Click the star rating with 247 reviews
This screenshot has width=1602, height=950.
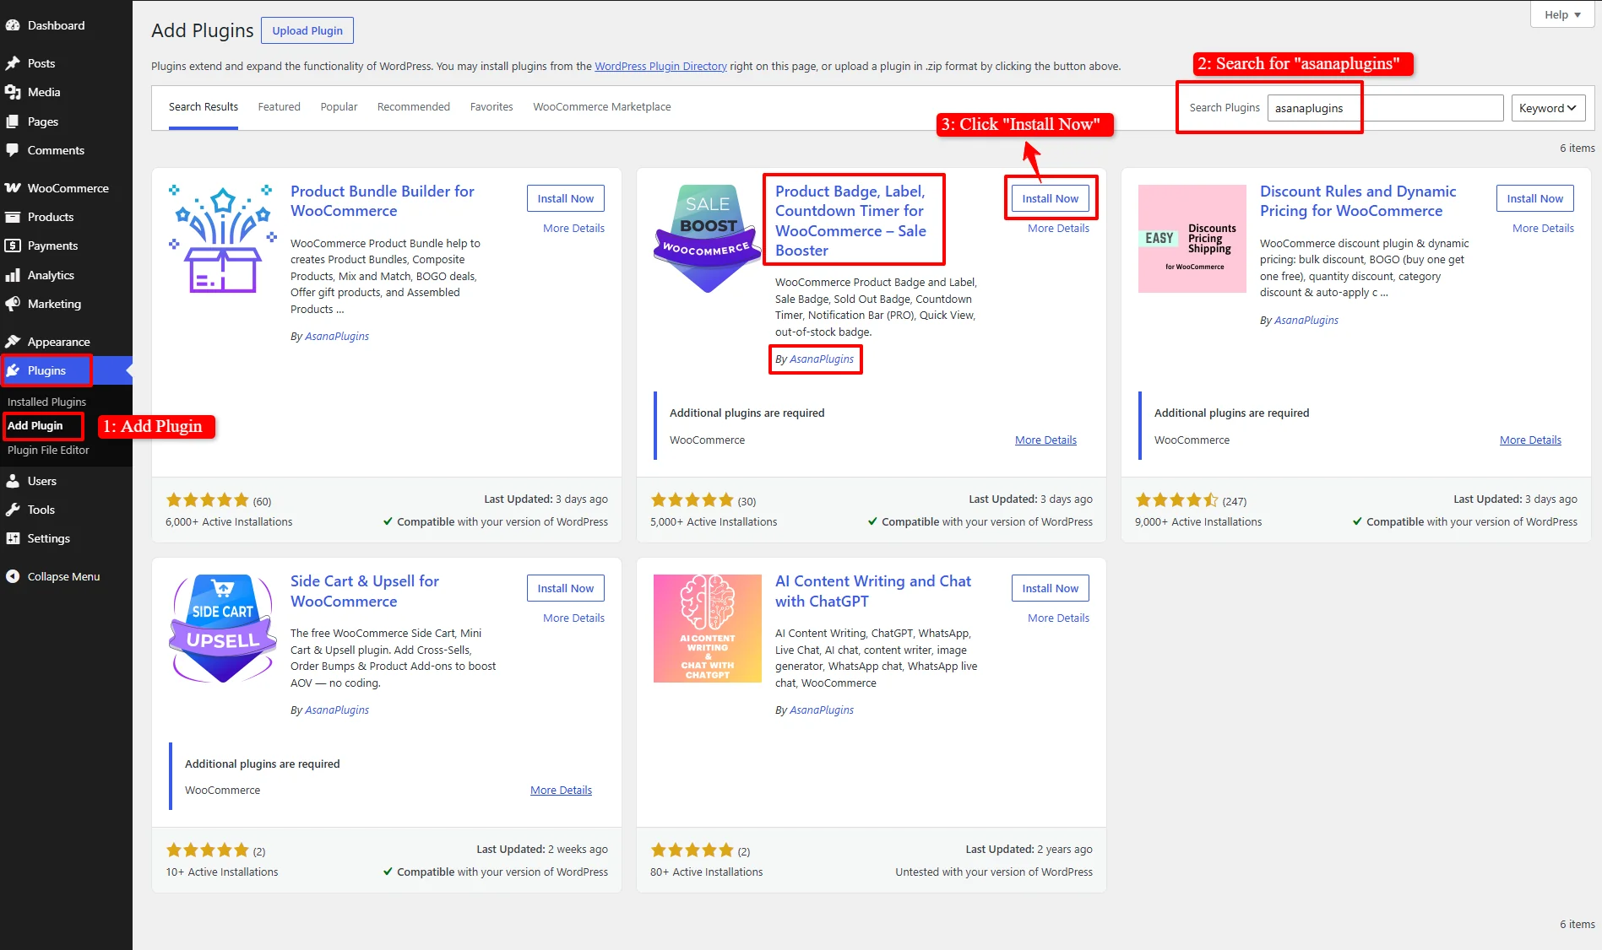click(1177, 499)
